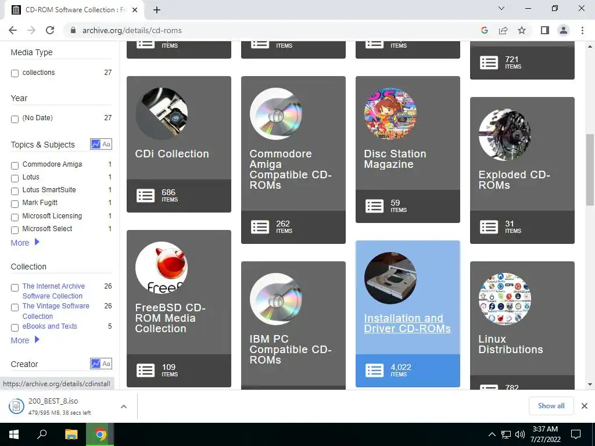595x446 pixels.
Task: Open the notification center icon
Action: point(576,434)
